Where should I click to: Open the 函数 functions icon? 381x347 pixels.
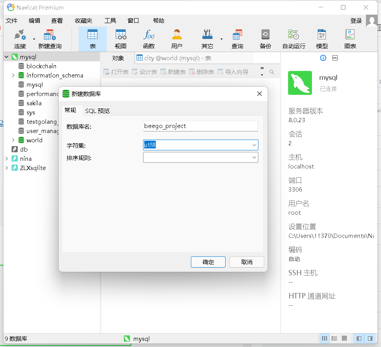pyautogui.click(x=149, y=39)
